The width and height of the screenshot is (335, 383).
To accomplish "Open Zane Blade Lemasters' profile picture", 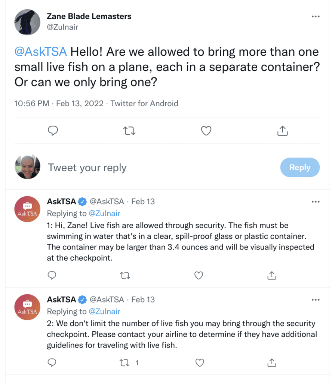I will coord(27,22).
